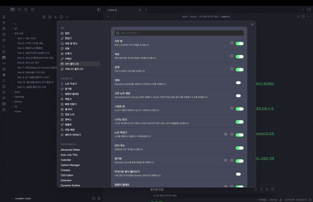Open vault help question mark icon
The image size is (313, 202).
(94, 198)
